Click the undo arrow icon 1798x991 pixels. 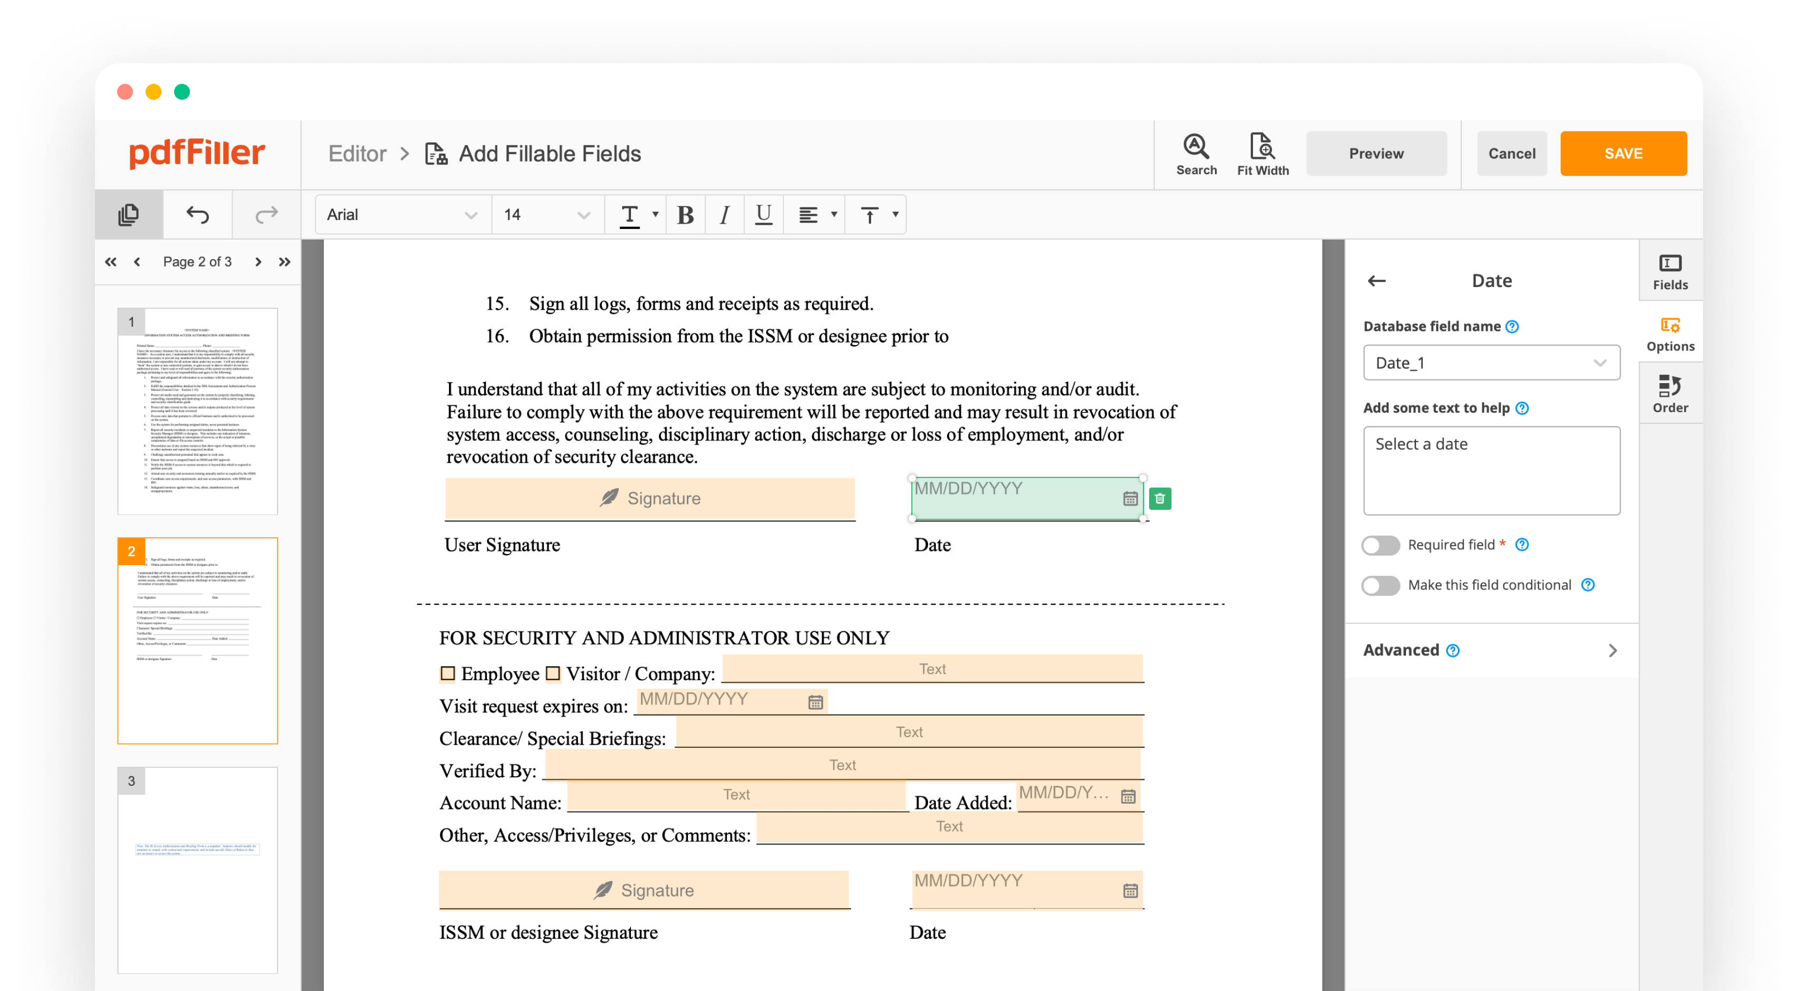pyautogui.click(x=197, y=214)
